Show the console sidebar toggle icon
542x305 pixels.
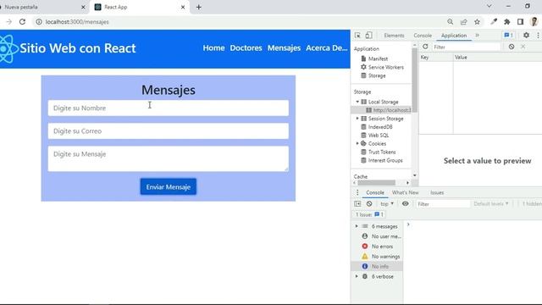[357, 203]
